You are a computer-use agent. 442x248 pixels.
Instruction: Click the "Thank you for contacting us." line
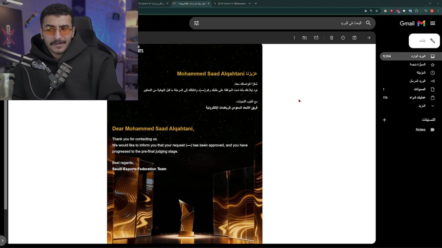135,139
